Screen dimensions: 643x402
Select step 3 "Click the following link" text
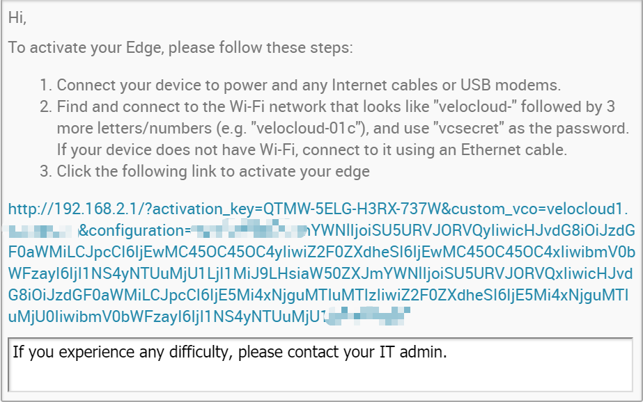(x=205, y=171)
